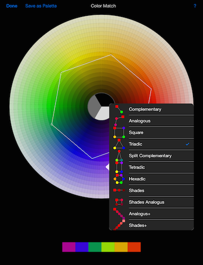Select the amber palette swatch
203x265 pixels.
(x=121, y=247)
